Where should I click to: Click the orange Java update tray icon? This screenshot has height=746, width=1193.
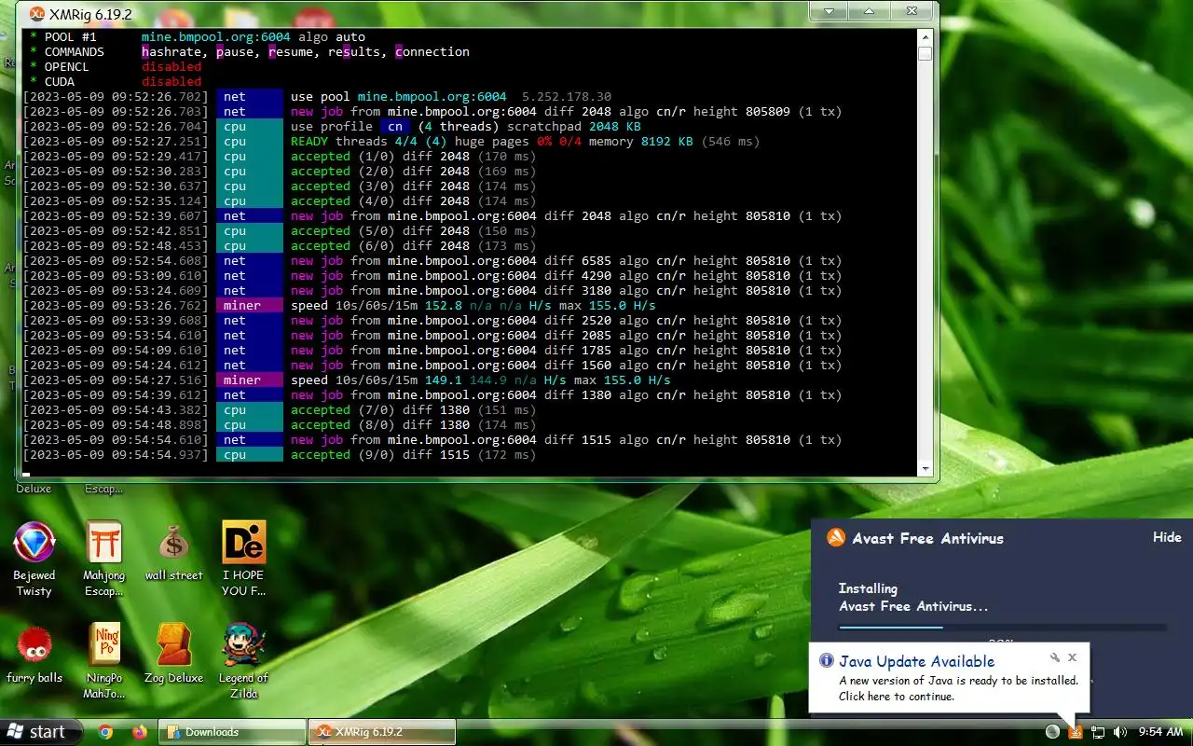click(1076, 732)
